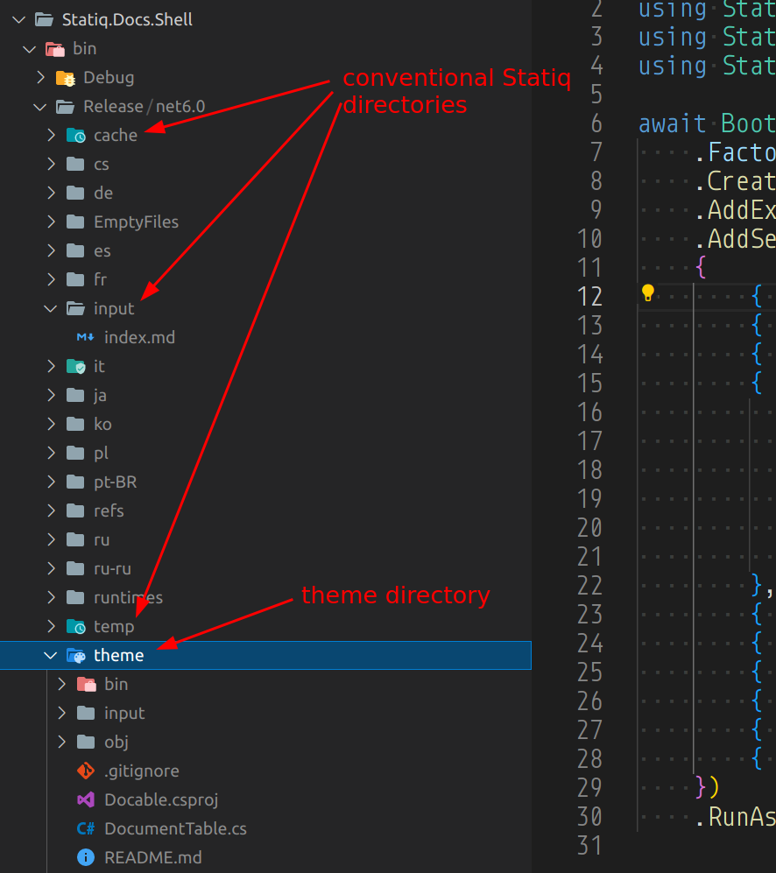The height and width of the screenshot is (873, 776).
Task: Click the temp folder clock icon
Action: click(x=76, y=627)
